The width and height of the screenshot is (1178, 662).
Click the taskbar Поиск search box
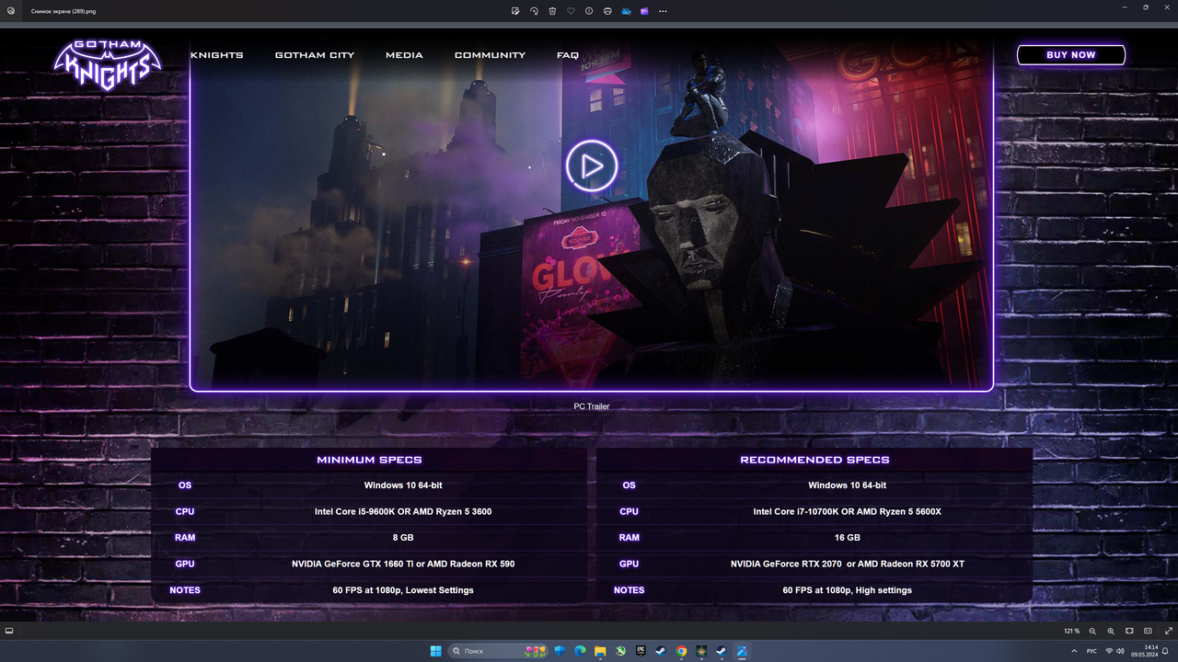pyautogui.click(x=498, y=651)
